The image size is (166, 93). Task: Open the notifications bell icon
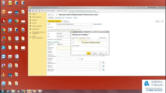pos(39,11)
